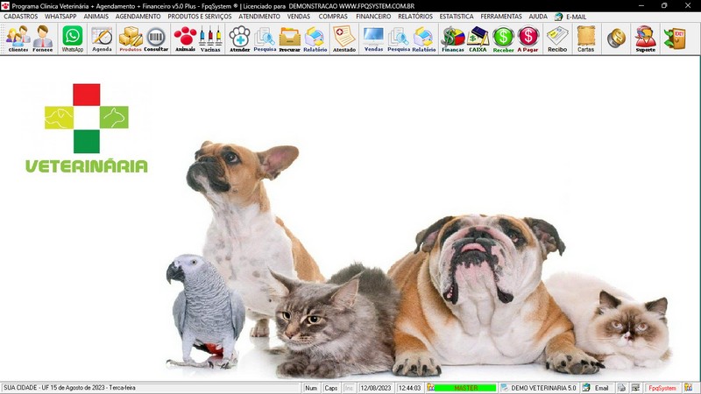Screen dimensions: 701x394
Task: Open the Vendas monitor icon
Action: 373,39
